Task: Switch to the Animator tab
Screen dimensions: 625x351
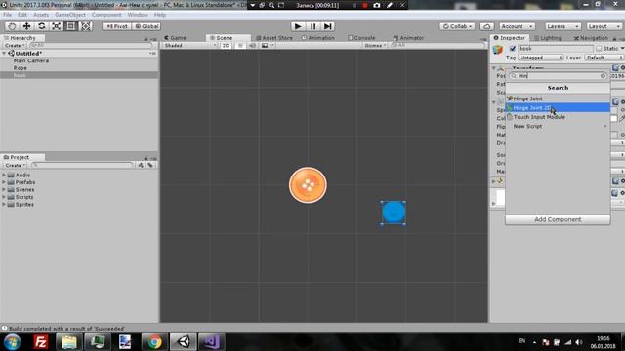Action: click(408, 38)
